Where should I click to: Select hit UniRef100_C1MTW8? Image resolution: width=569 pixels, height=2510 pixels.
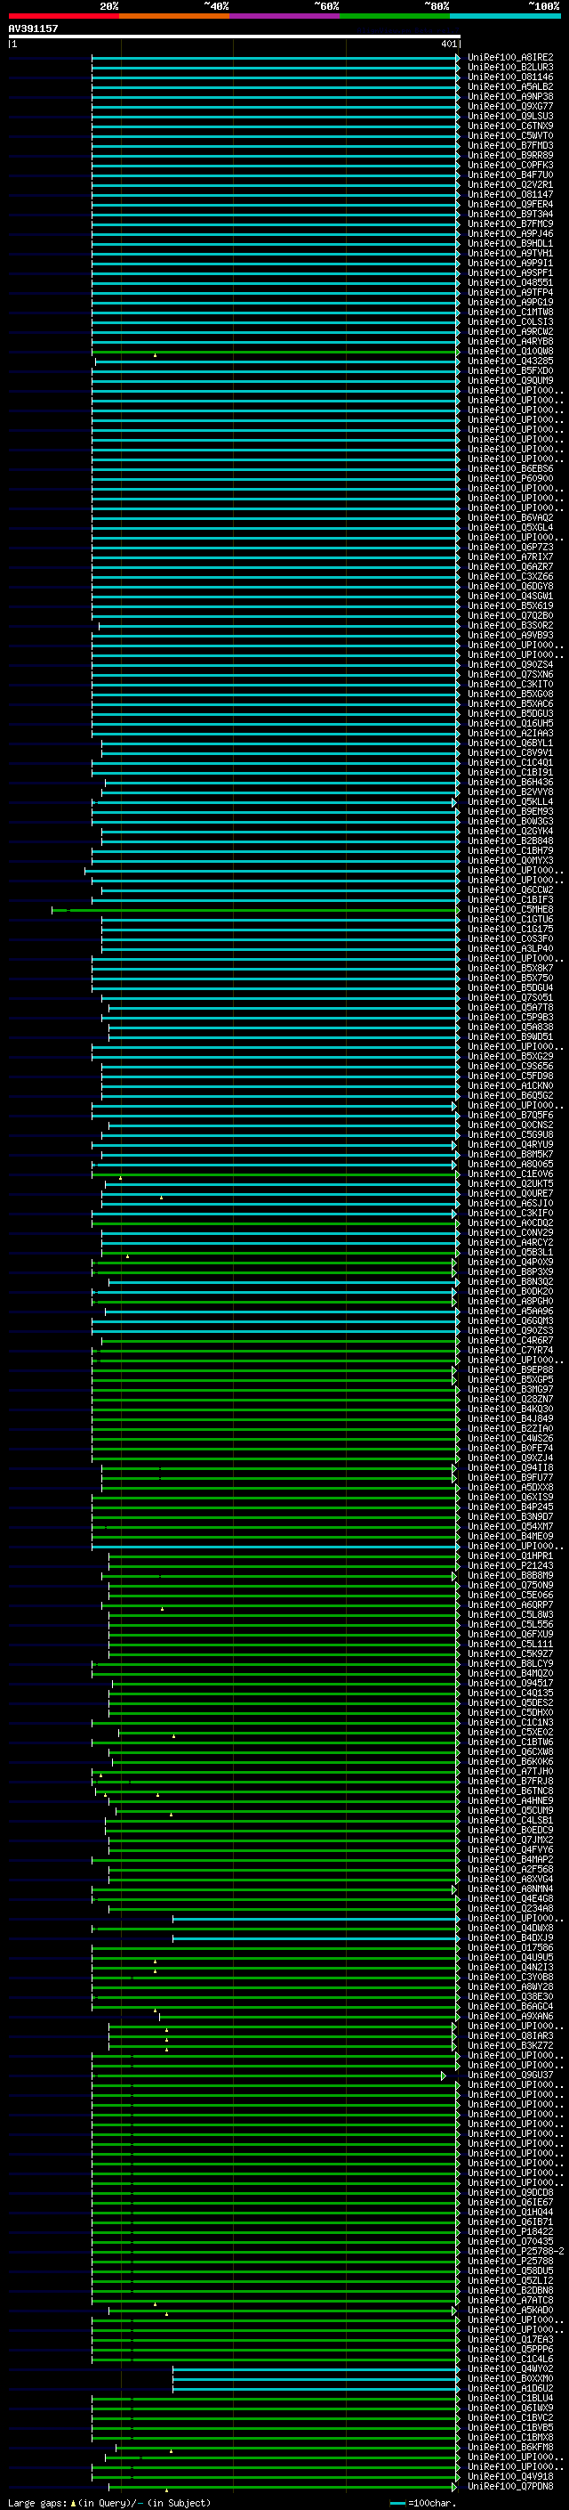509,312
